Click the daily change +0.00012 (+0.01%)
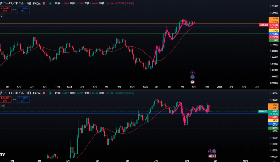Screen dimensions: 280x162 124,93
